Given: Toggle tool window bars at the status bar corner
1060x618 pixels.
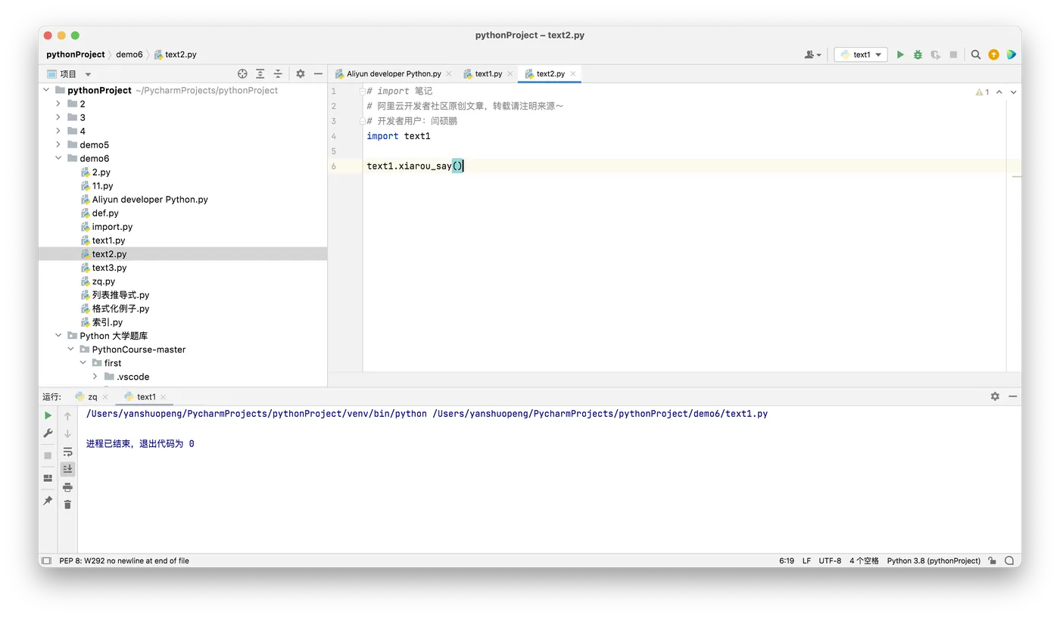Looking at the screenshot, I should pyautogui.click(x=46, y=561).
